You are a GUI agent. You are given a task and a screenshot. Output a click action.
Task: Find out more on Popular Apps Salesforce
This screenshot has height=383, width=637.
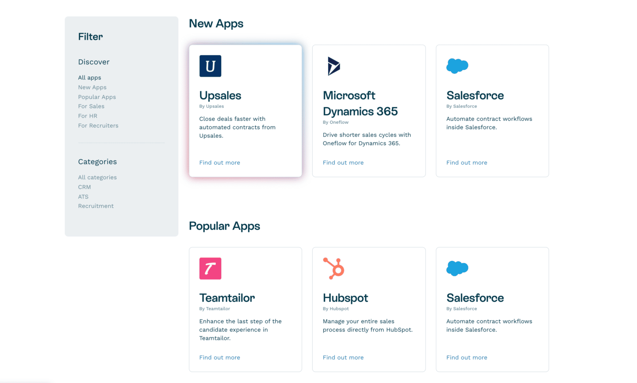click(467, 357)
